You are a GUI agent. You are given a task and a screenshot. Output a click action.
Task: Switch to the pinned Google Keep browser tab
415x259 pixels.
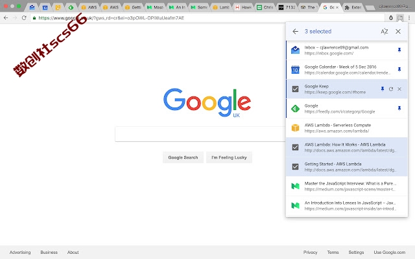point(58,7)
